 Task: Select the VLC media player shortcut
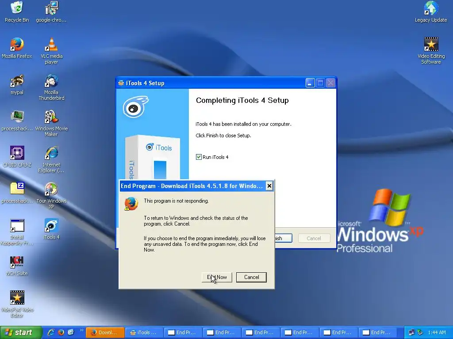(51, 51)
